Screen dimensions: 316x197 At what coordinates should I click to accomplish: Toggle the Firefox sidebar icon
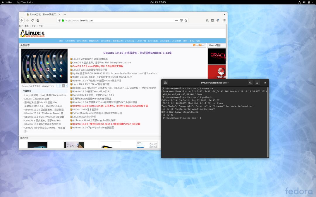[212, 20]
